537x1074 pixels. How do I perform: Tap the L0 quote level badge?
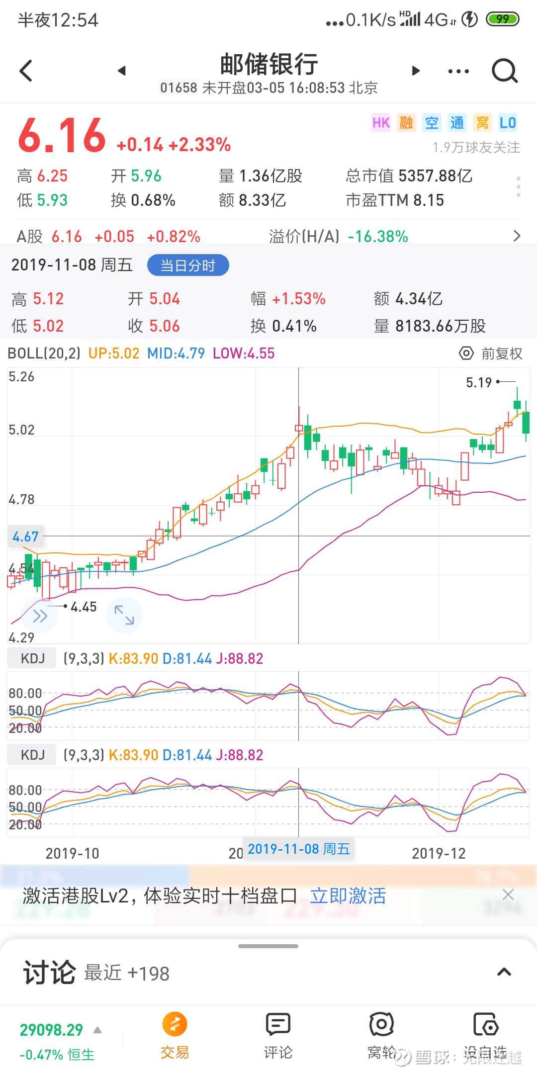(508, 123)
